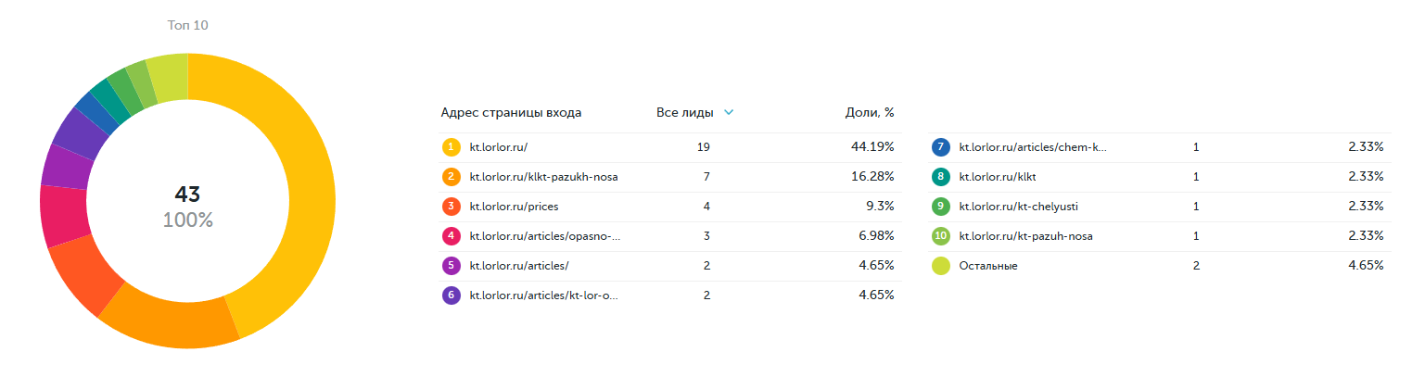Click the Доли, % column header
Screen dimensions: 1425x377
(x=869, y=113)
